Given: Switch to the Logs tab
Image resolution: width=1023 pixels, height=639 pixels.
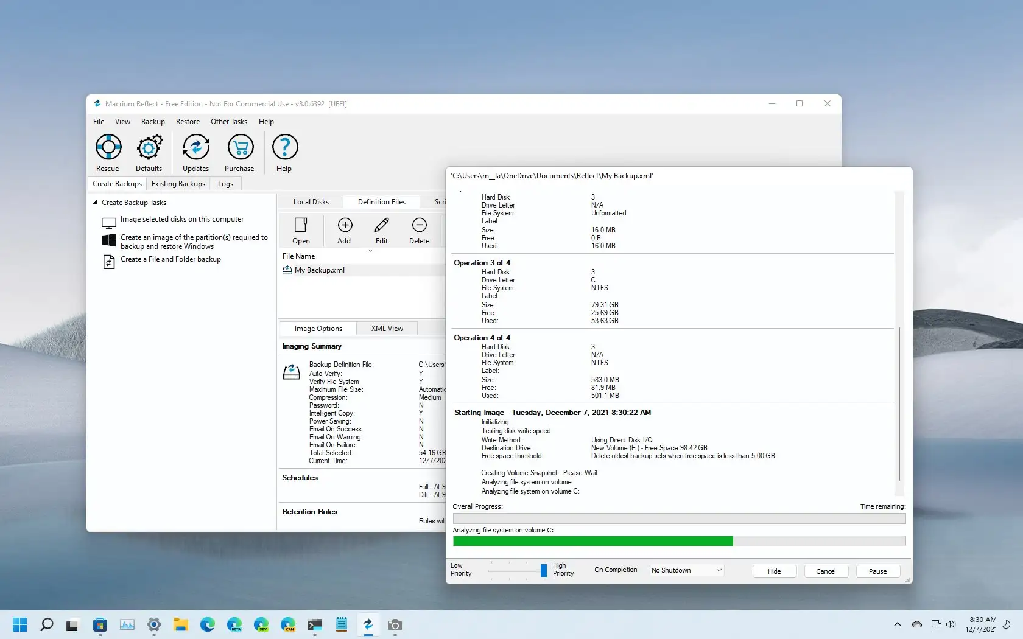Looking at the screenshot, I should click(x=225, y=184).
